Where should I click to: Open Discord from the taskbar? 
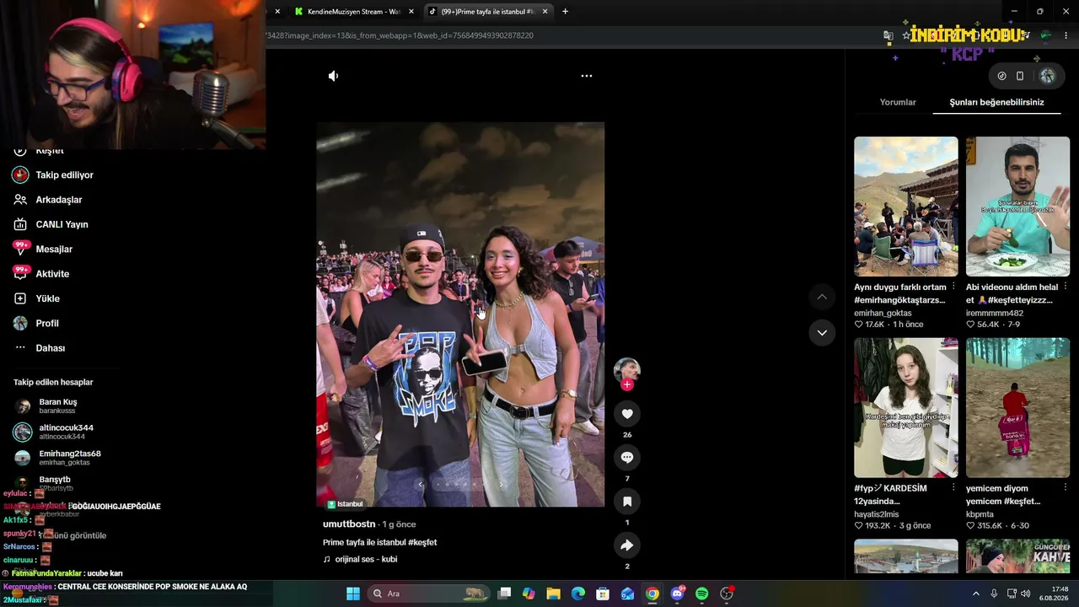point(677,594)
